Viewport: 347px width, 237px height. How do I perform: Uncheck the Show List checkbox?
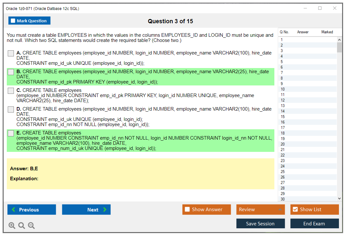295,210
